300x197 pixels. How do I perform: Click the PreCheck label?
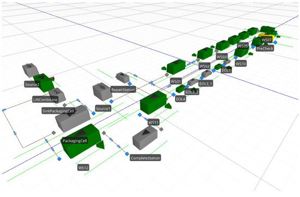(x=265, y=48)
